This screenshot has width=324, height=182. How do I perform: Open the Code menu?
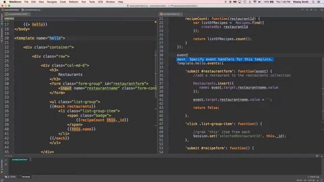tap(63, 2)
